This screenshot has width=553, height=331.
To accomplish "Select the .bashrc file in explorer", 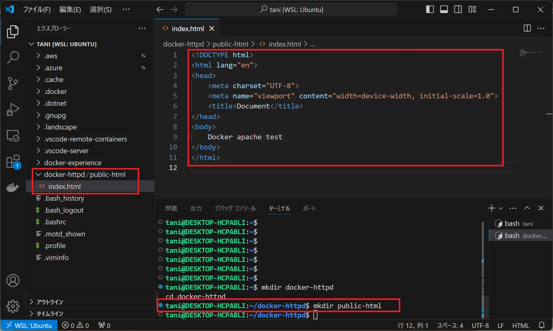I will [x=55, y=222].
